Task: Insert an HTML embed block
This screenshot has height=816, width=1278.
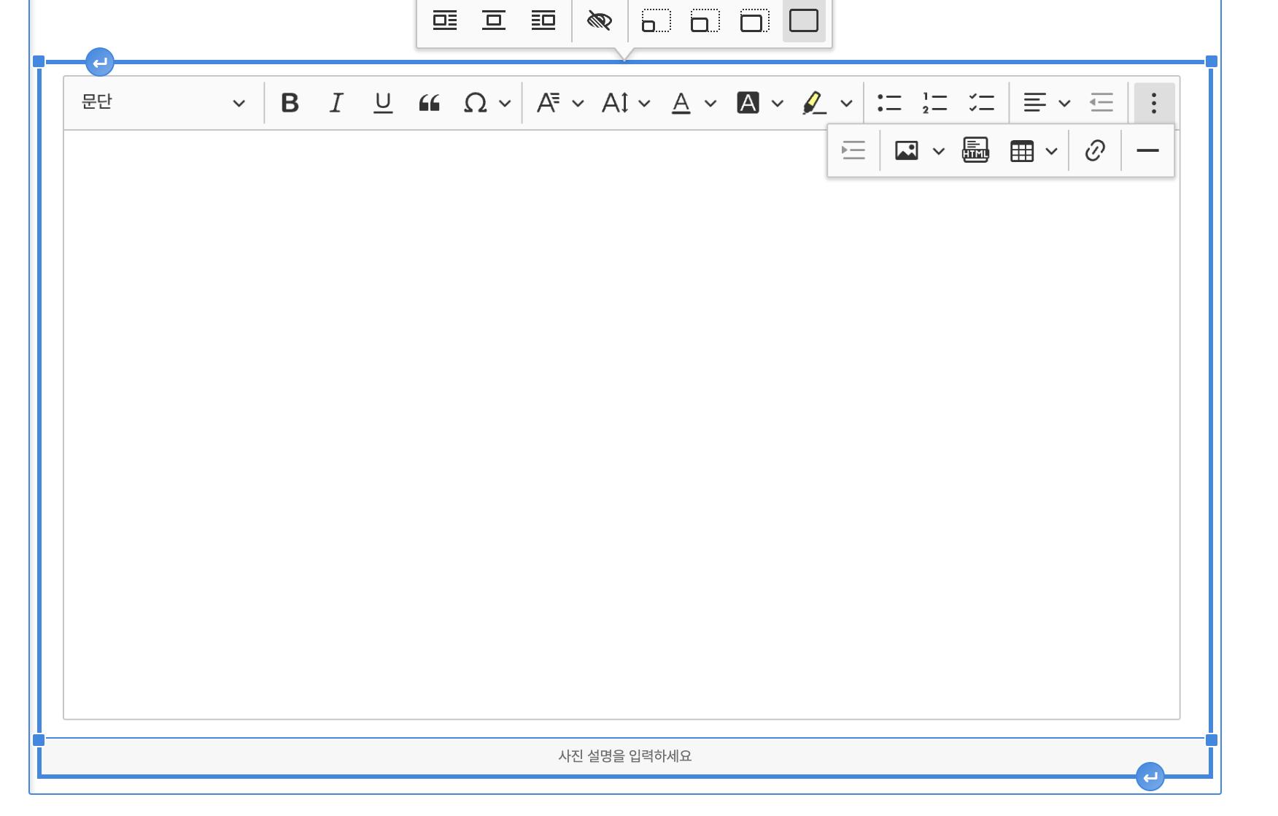Action: tap(975, 151)
